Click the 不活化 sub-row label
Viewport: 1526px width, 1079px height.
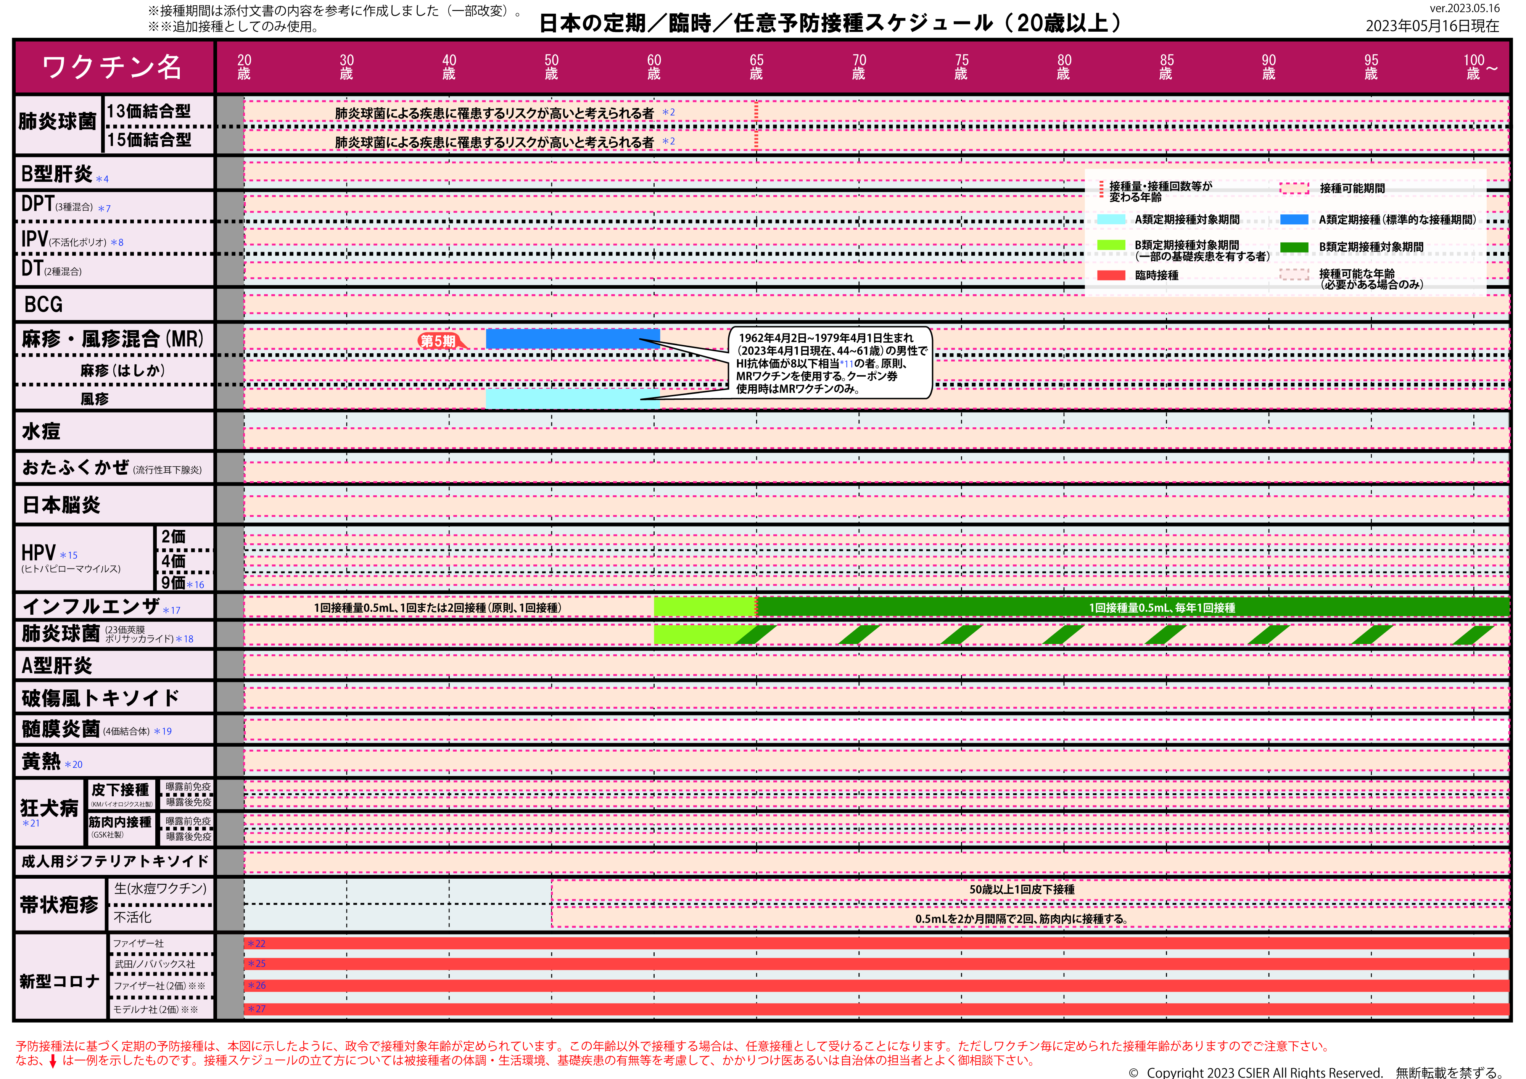click(x=132, y=918)
